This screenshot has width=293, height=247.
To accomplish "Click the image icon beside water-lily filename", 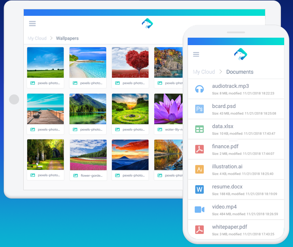I will pyautogui.click(x=160, y=129).
